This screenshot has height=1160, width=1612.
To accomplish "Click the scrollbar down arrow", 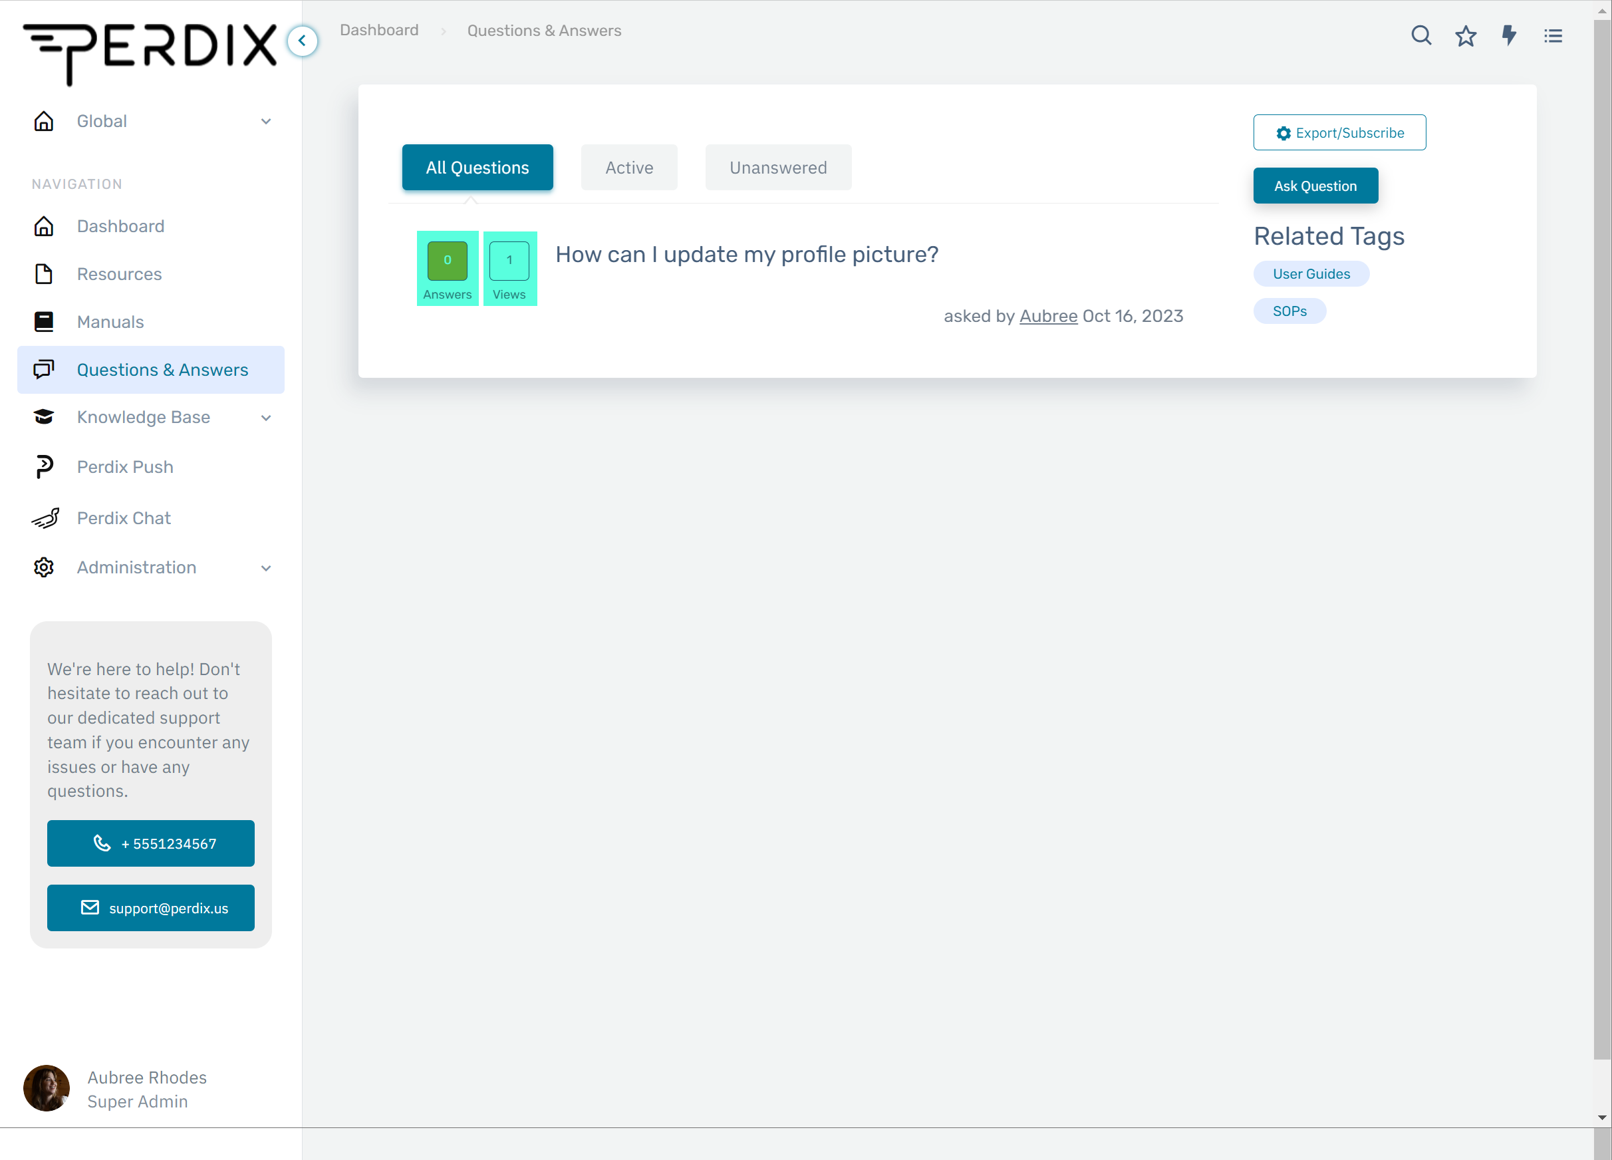I will point(1602,1117).
